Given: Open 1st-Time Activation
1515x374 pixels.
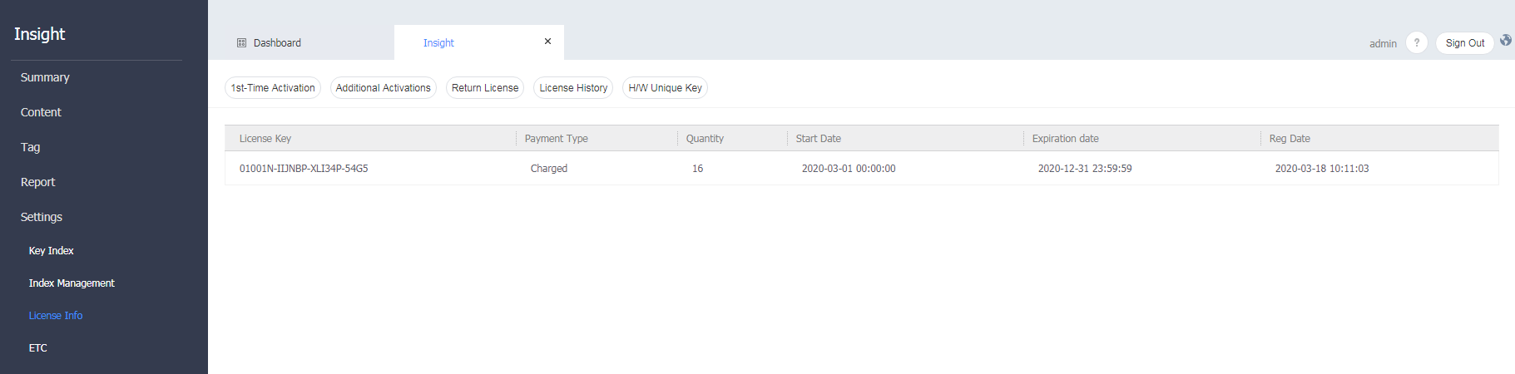Looking at the screenshot, I should (x=273, y=88).
